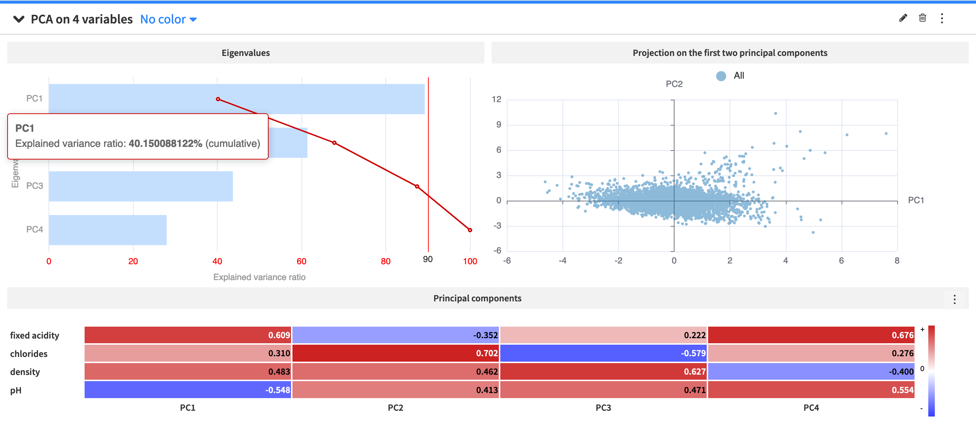Click the heatmap color scale legend bar
Image resolution: width=976 pixels, height=436 pixels.
click(x=931, y=371)
